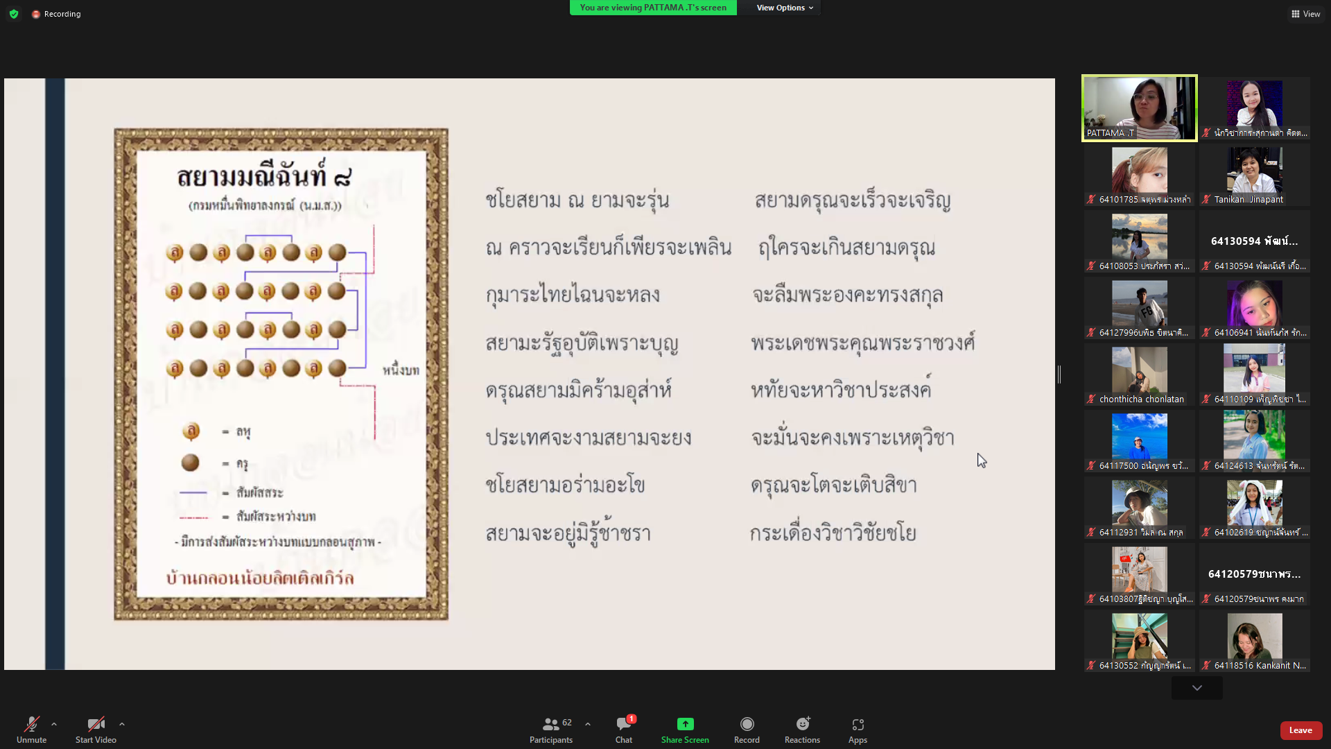The width and height of the screenshot is (1331, 749).
Task: Click the Record icon
Action: click(x=747, y=724)
